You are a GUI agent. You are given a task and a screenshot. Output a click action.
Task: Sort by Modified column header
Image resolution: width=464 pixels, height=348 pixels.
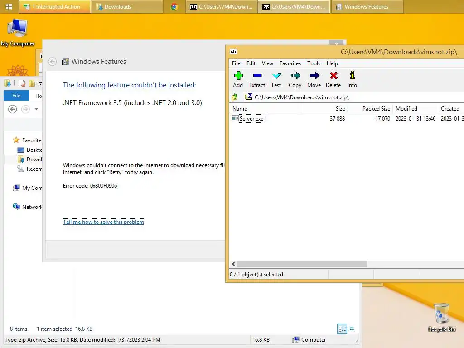click(416, 109)
